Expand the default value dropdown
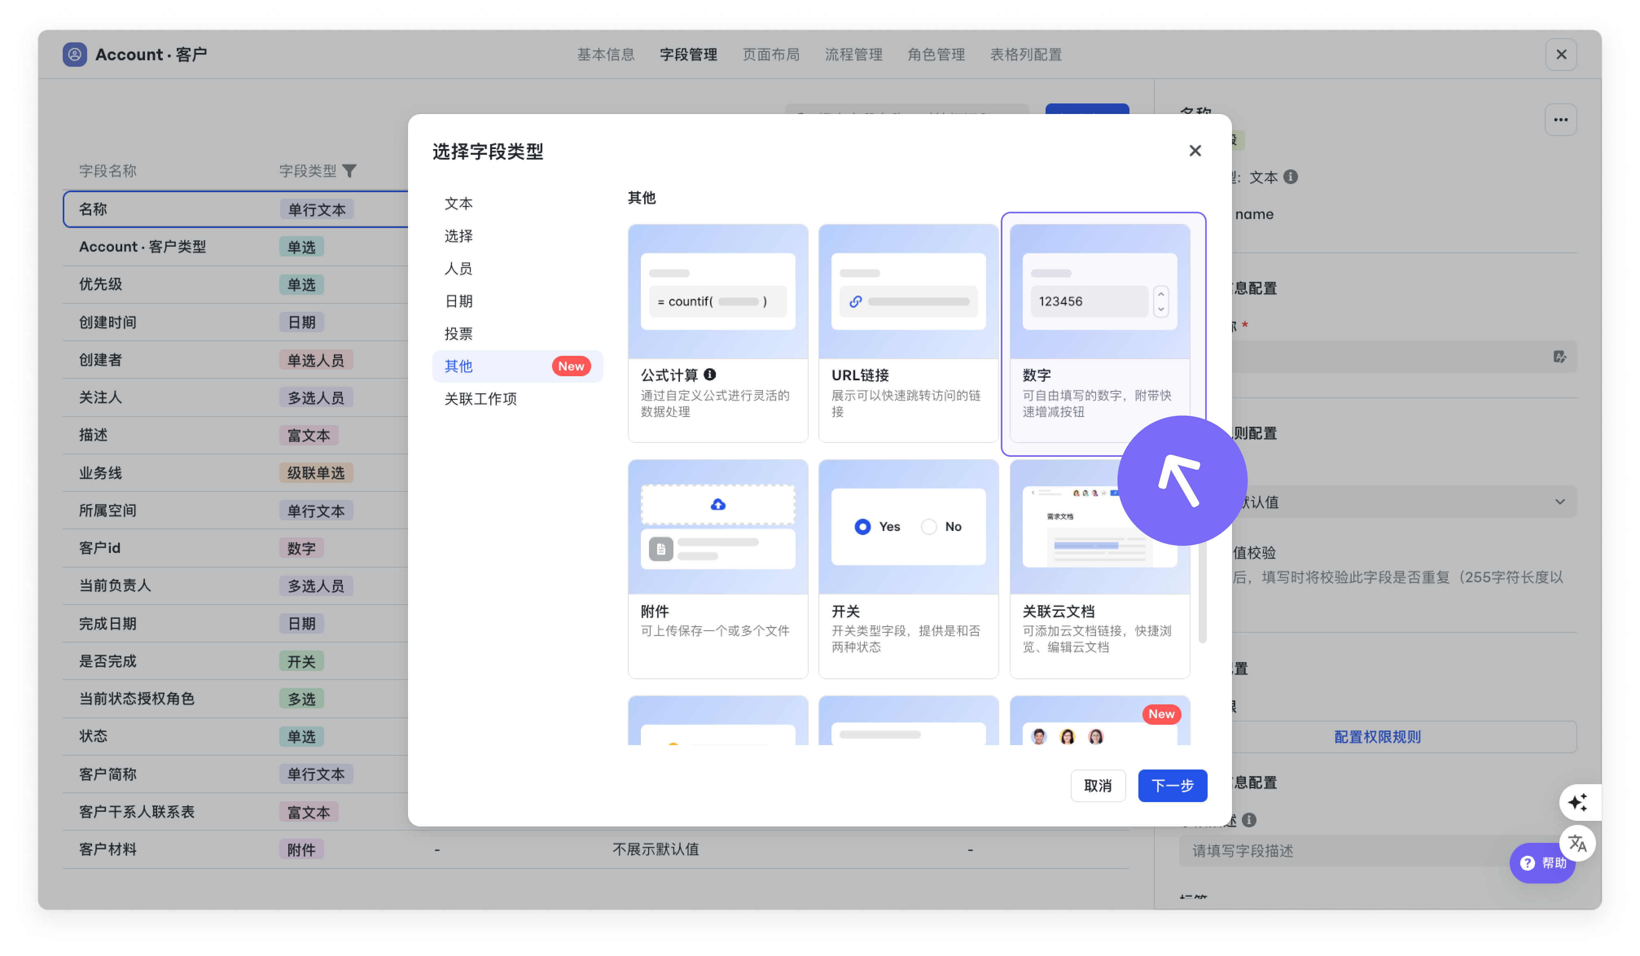The image size is (1640, 956). [x=1560, y=502]
